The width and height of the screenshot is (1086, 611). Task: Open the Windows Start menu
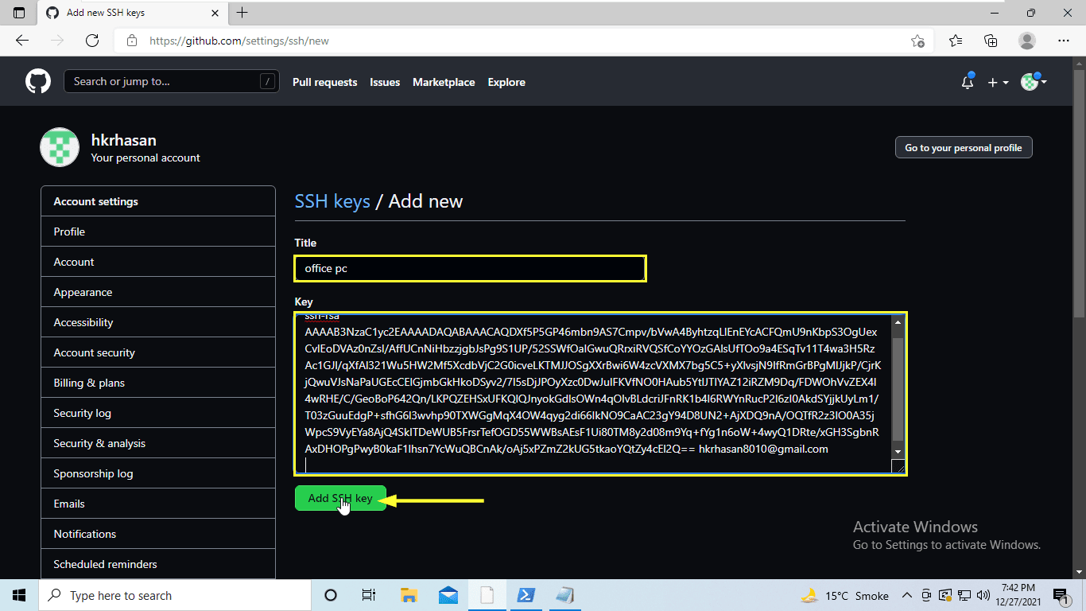[19, 595]
